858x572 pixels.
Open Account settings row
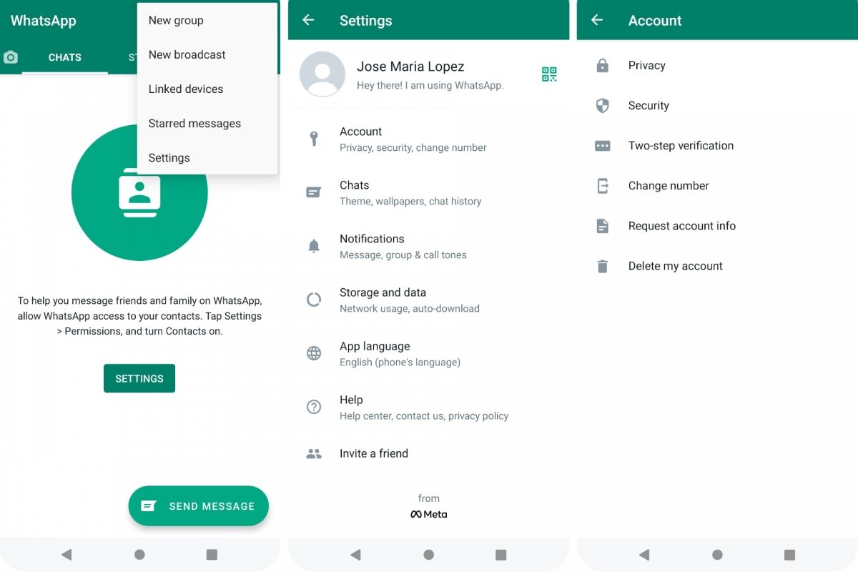coord(429,139)
